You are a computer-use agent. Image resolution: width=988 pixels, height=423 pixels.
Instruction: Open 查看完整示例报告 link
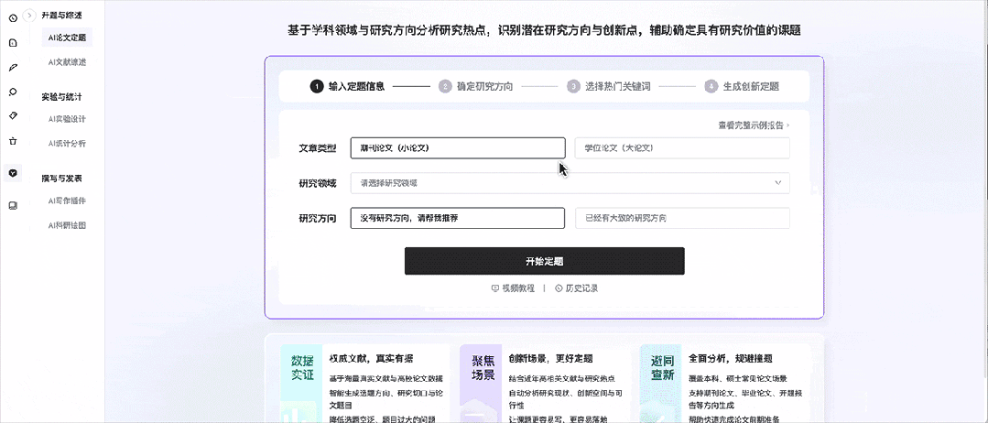pyautogui.click(x=754, y=125)
